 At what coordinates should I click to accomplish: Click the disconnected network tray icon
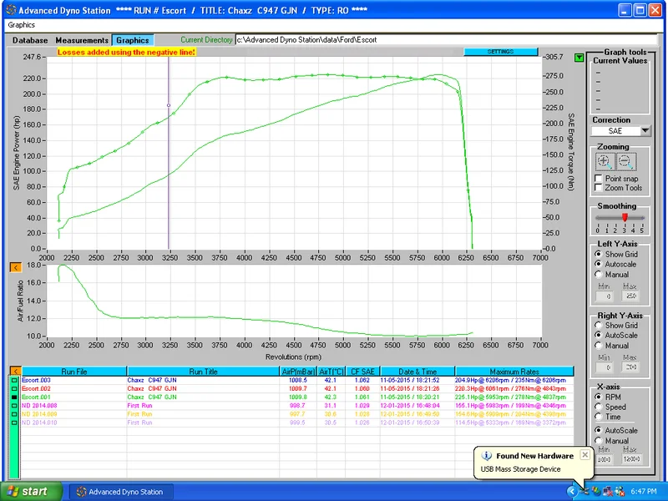(x=608, y=491)
